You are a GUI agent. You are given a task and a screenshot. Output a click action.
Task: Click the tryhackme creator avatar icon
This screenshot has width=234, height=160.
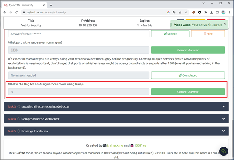tap(105, 145)
